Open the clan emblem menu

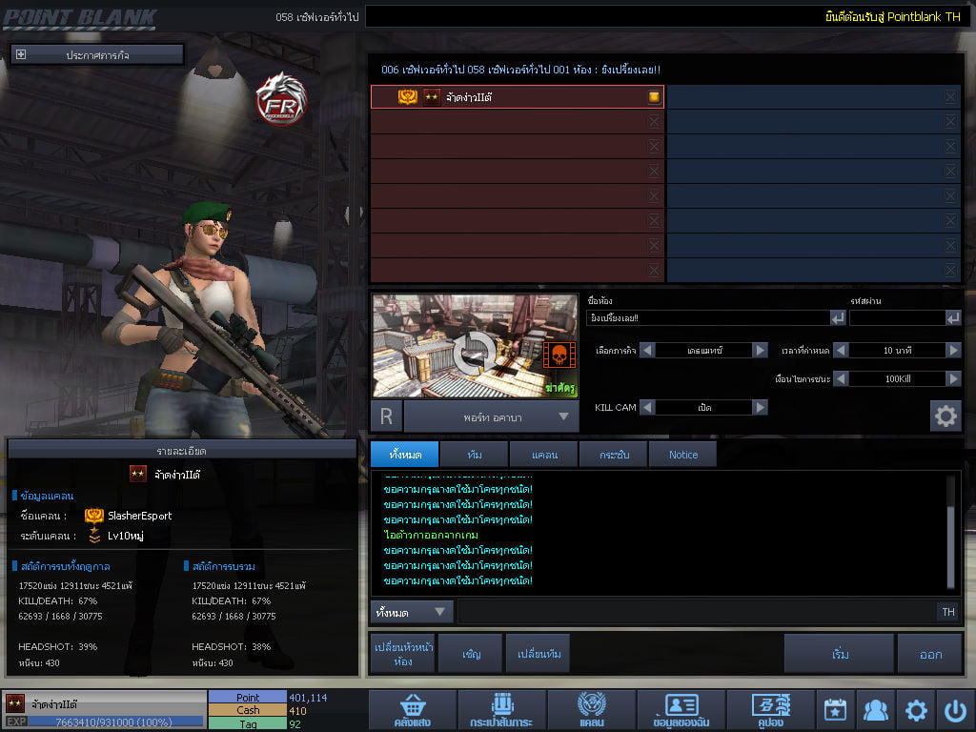pos(591,710)
